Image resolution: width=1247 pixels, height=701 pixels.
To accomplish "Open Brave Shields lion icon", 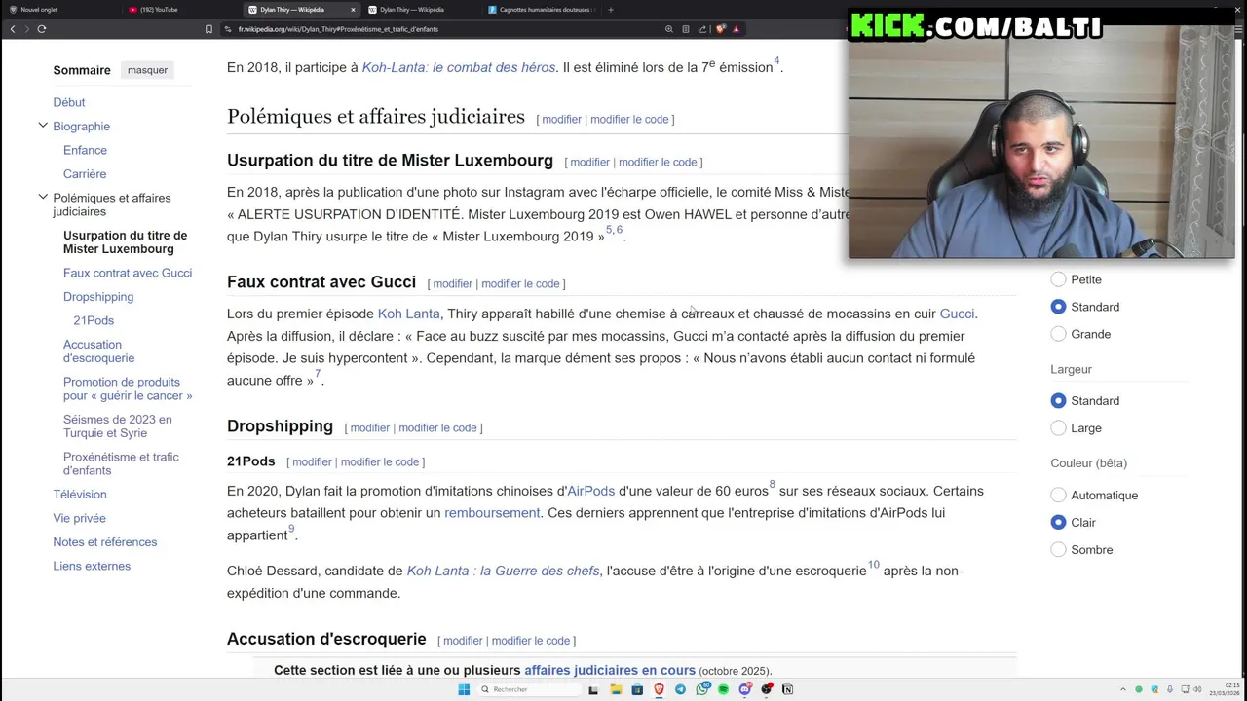I will tap(720, 29).
